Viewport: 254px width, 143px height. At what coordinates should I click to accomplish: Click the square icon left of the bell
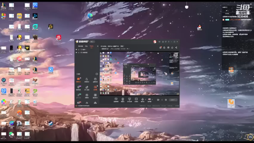pyautogui.click(x=168, y=47)
